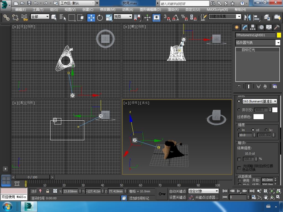Activate the Select and Move tool

[x=91, y=17]
